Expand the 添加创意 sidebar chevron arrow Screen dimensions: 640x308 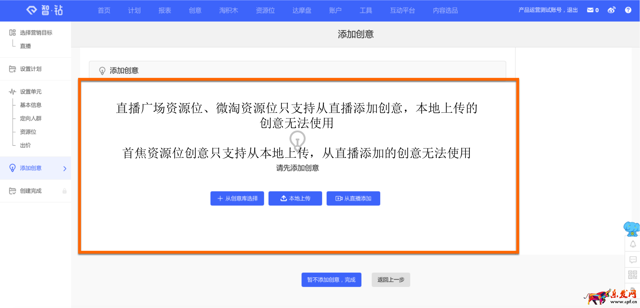click(x=65, y=169)
